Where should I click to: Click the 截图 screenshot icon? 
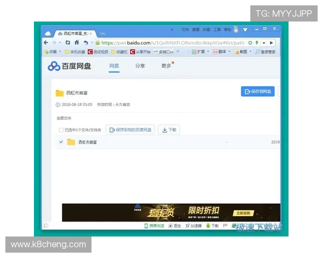tap(236, 52)
